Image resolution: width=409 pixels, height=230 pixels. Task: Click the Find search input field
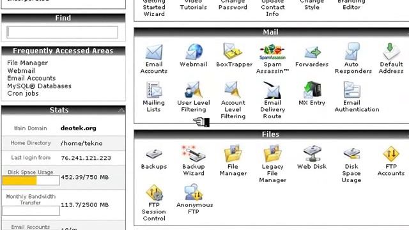tap(63, 32)
